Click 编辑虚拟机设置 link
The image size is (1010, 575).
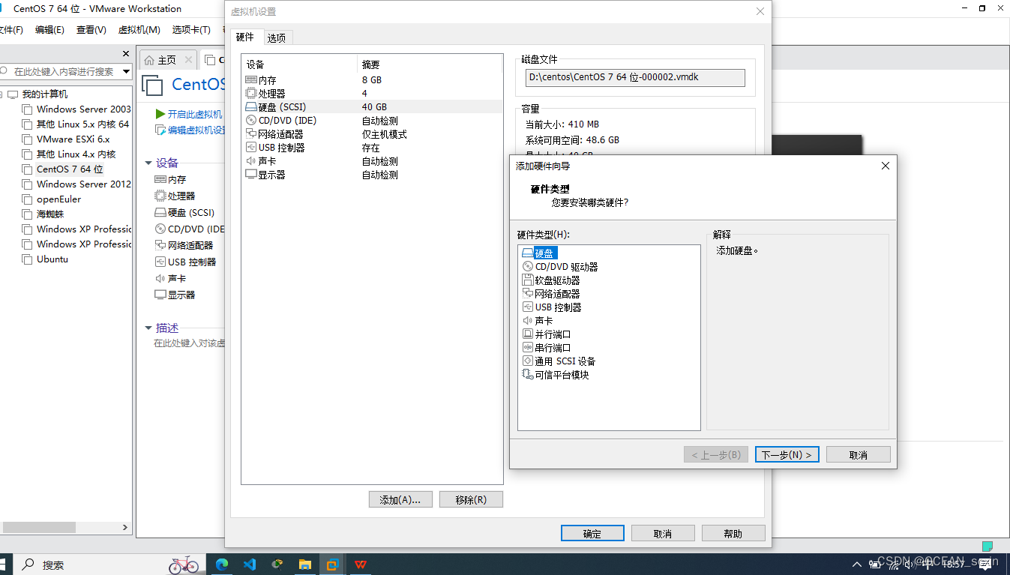coord(190,130)
